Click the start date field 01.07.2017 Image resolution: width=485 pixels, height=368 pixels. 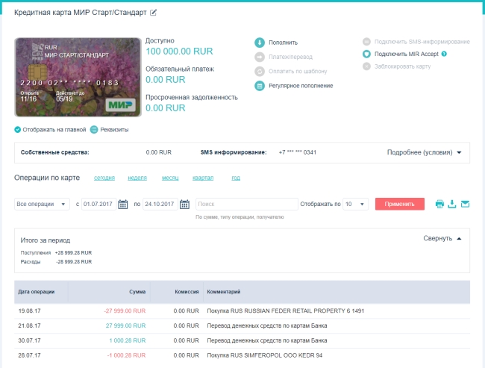(x=98, y=204)
